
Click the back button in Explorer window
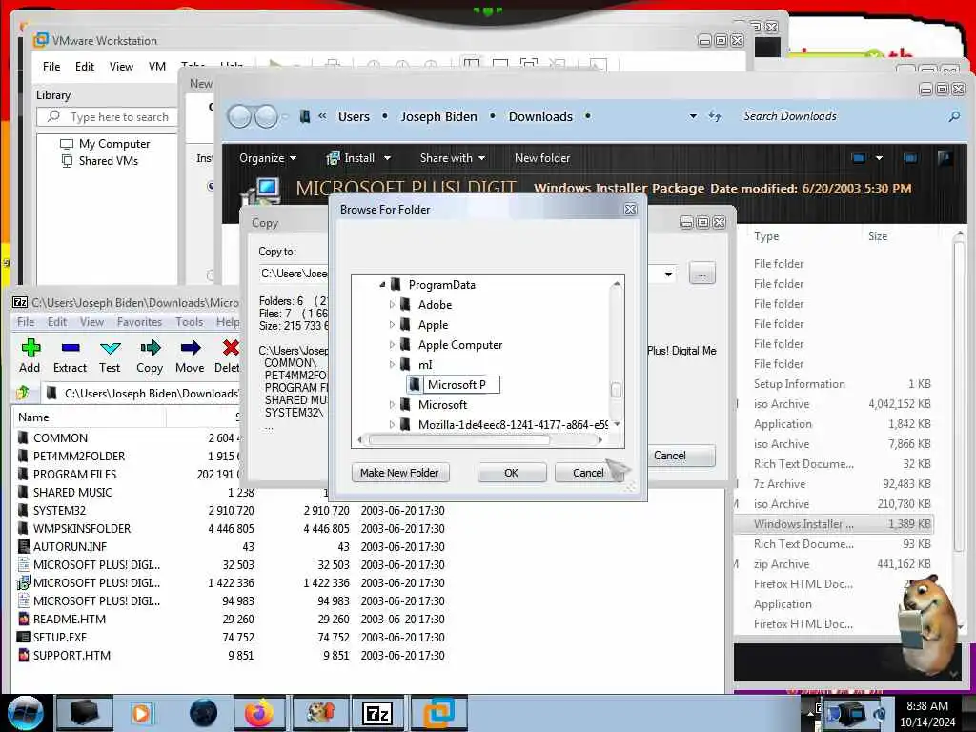[x=239, y=116]
